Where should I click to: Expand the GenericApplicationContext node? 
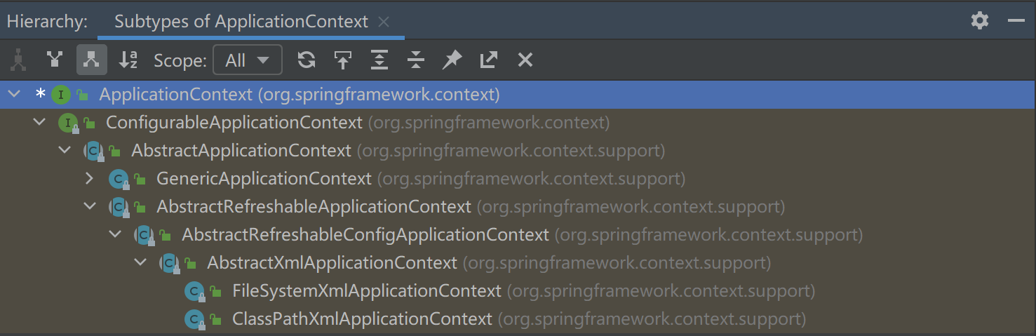click(89, 179)
